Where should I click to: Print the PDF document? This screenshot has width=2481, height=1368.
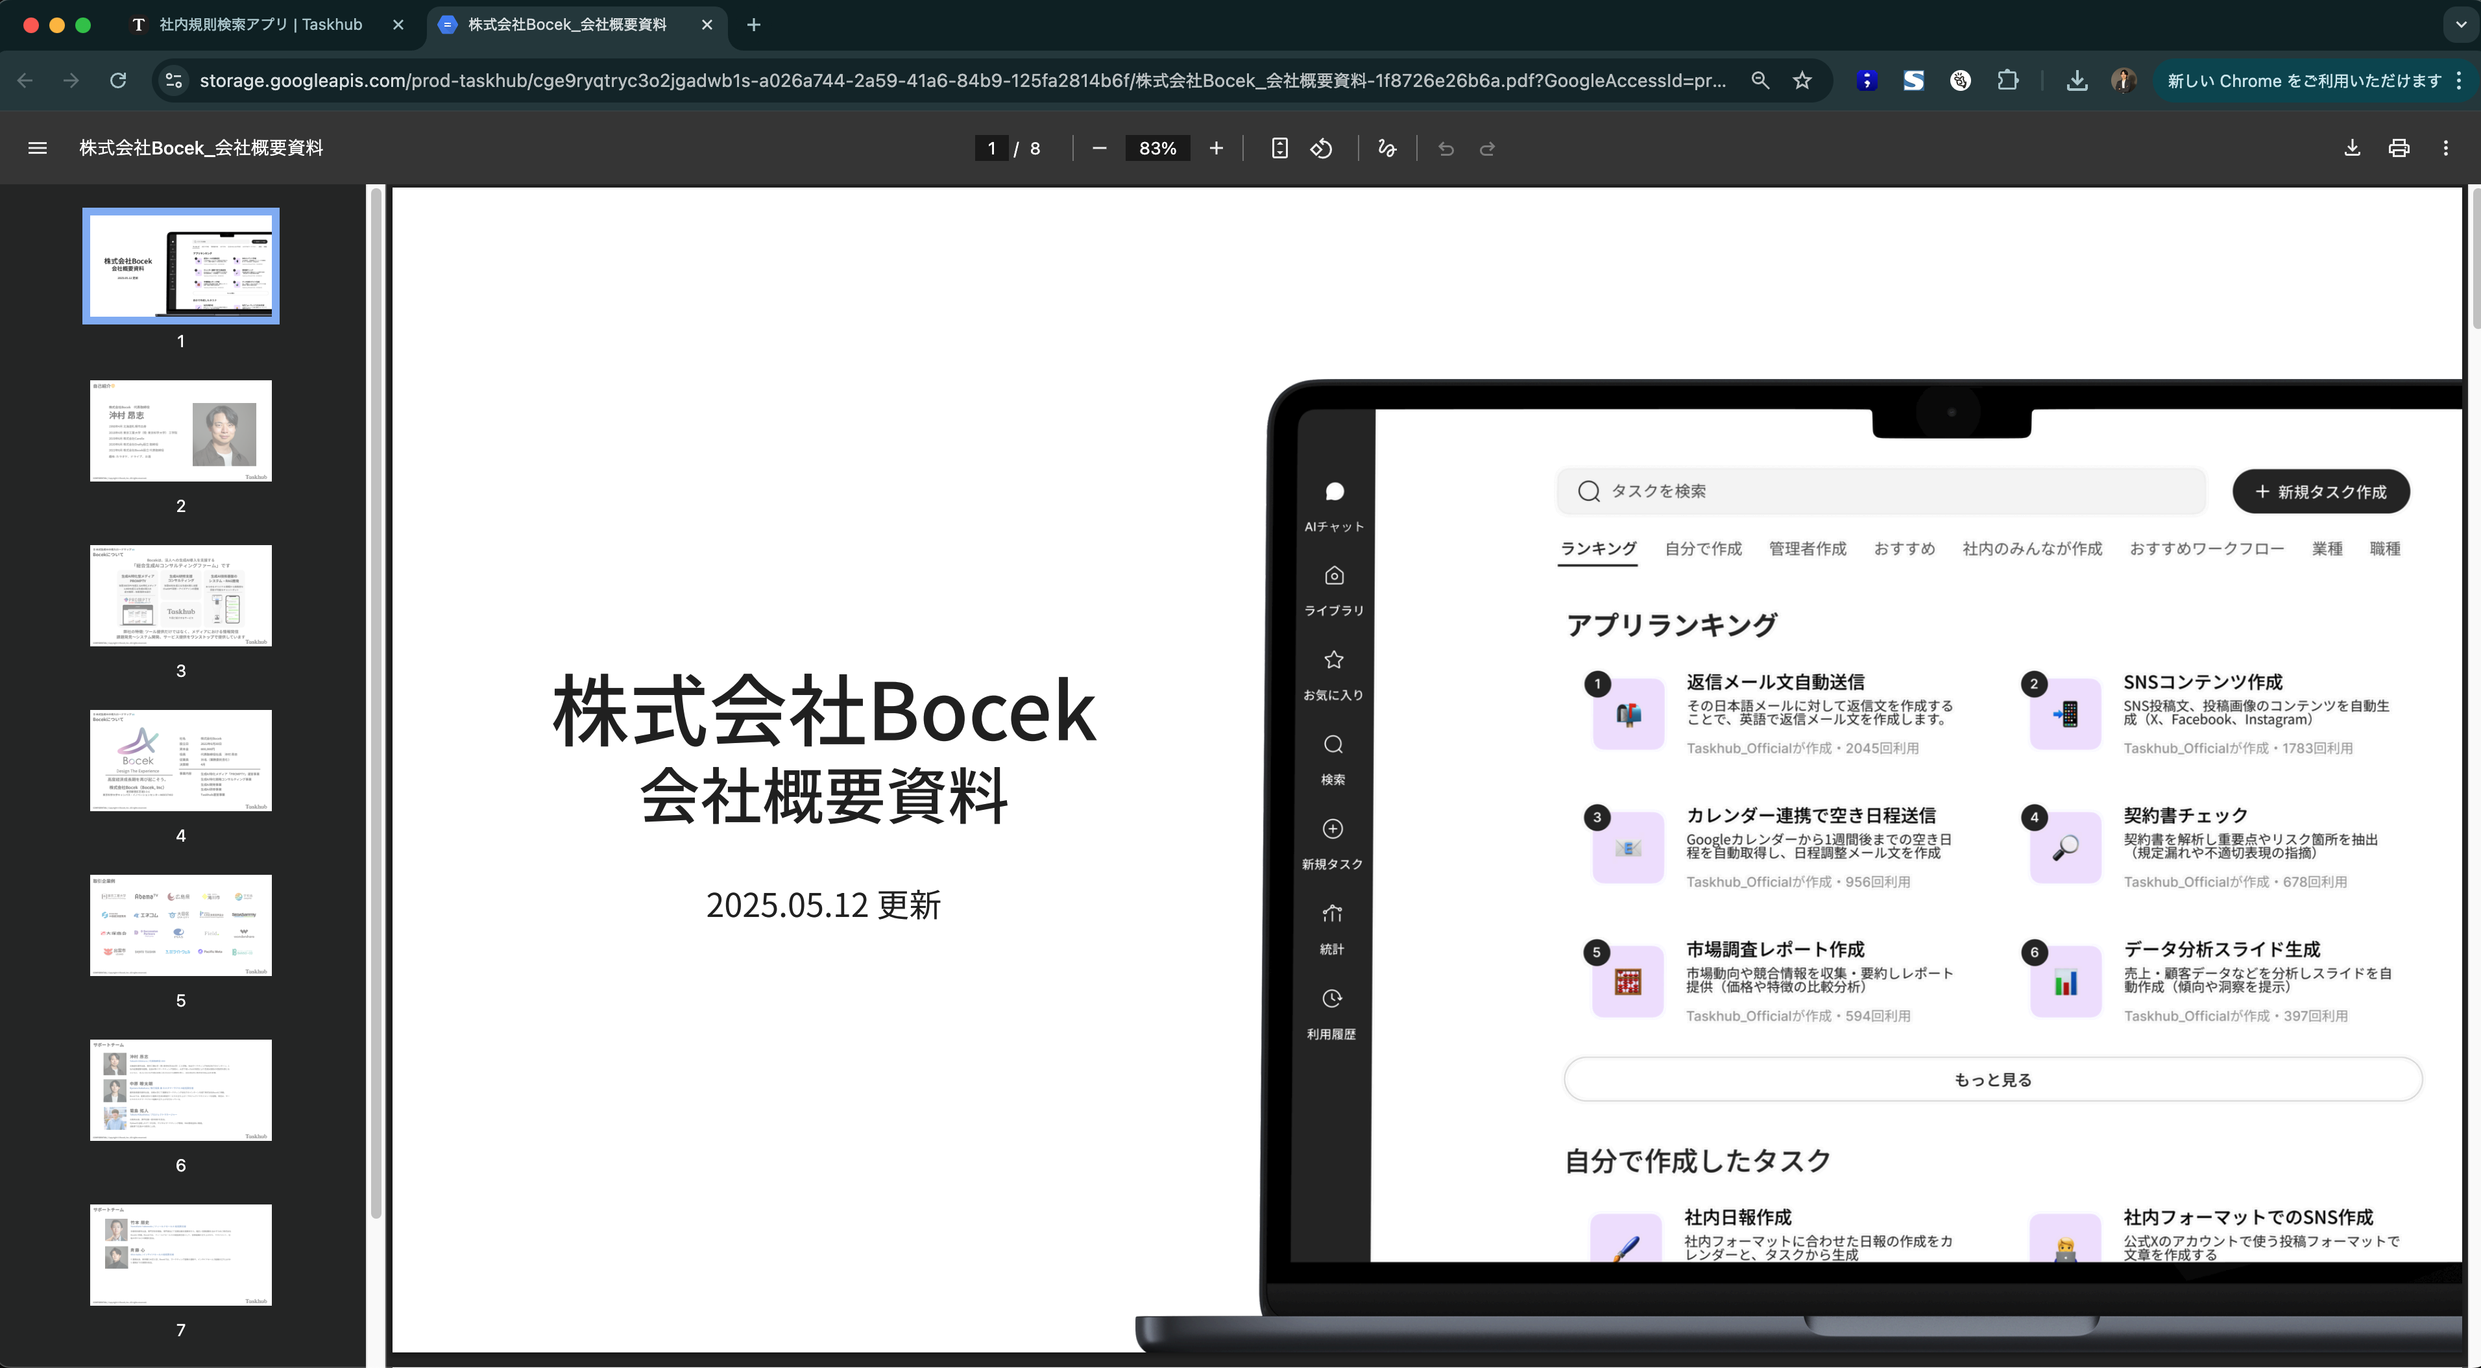click(2399, 149)
